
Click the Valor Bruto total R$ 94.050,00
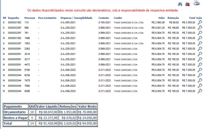pos(87,124)
